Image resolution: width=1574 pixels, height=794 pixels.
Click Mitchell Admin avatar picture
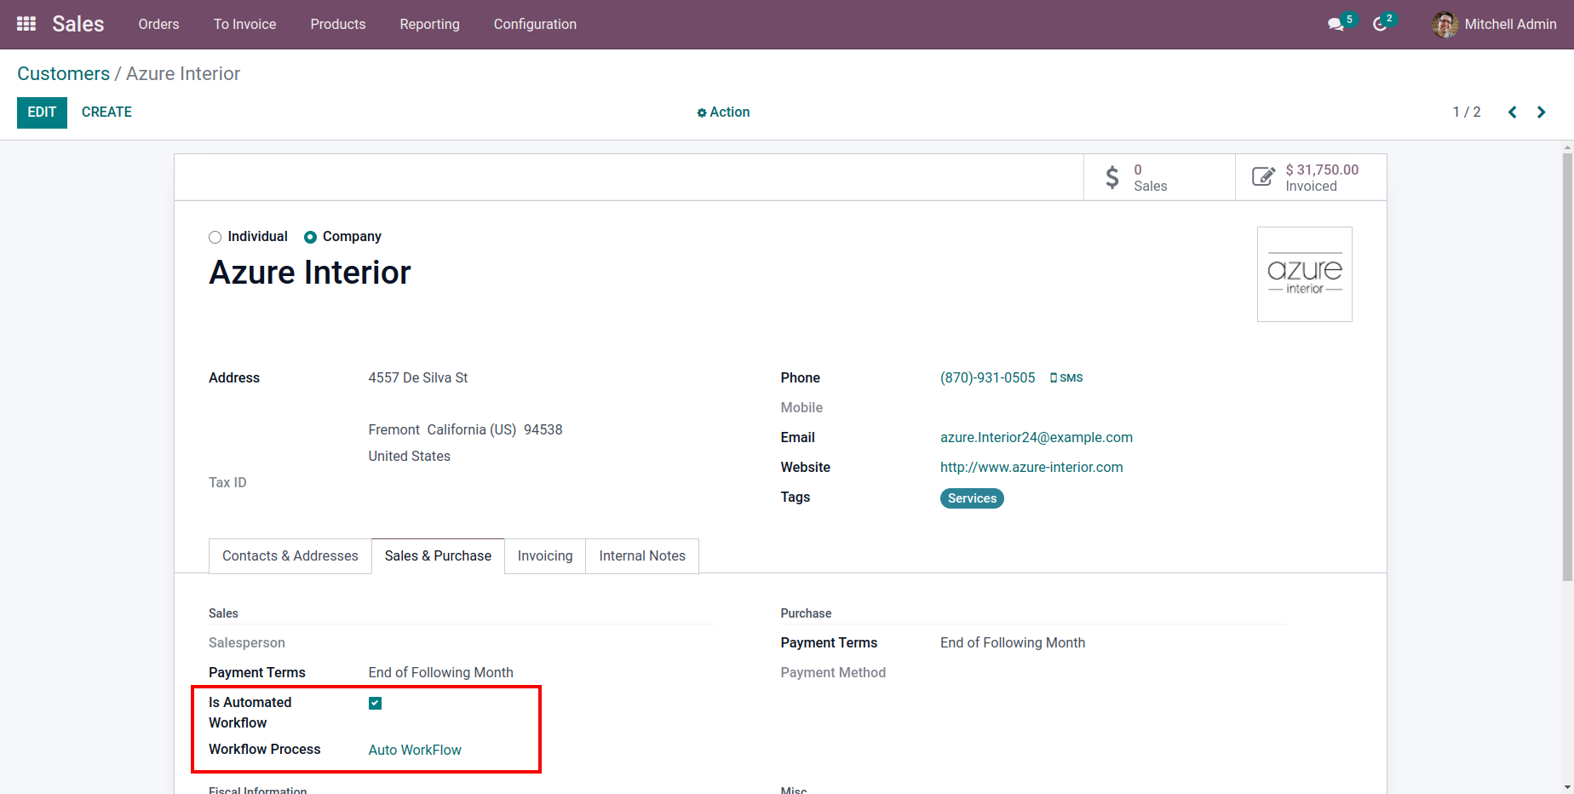coord(1445,25)
